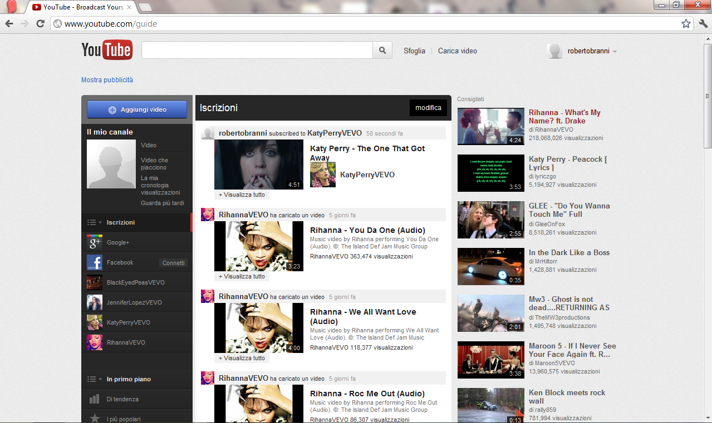Play the GLEE Do You Wanna Touch Me thumbnail

491,220
